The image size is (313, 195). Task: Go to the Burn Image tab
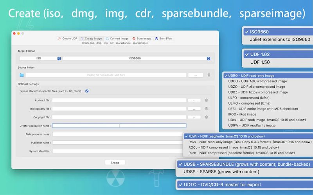pyautogui.click(x=142, y=39)
